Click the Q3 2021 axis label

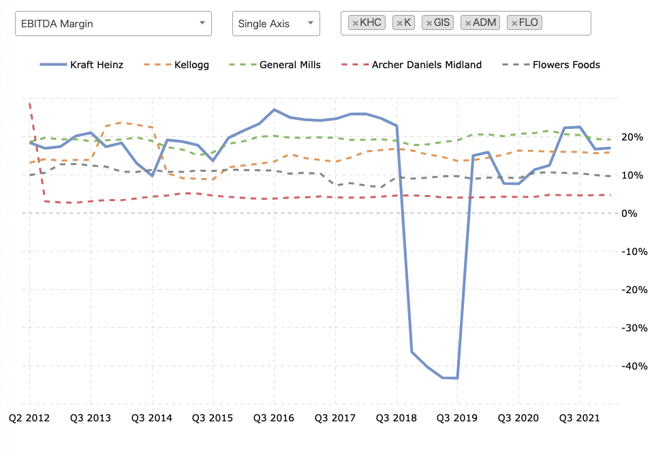pyautogui.click(x=579, y=418)
